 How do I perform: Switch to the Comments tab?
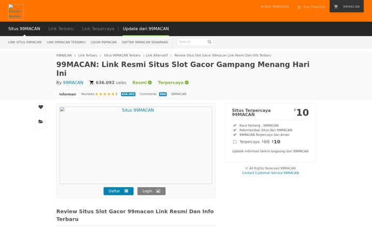point(148,94)
